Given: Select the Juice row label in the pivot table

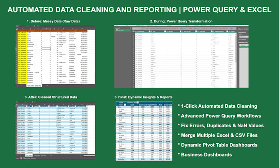Looking at the screenshot, I should pos(119,133).
